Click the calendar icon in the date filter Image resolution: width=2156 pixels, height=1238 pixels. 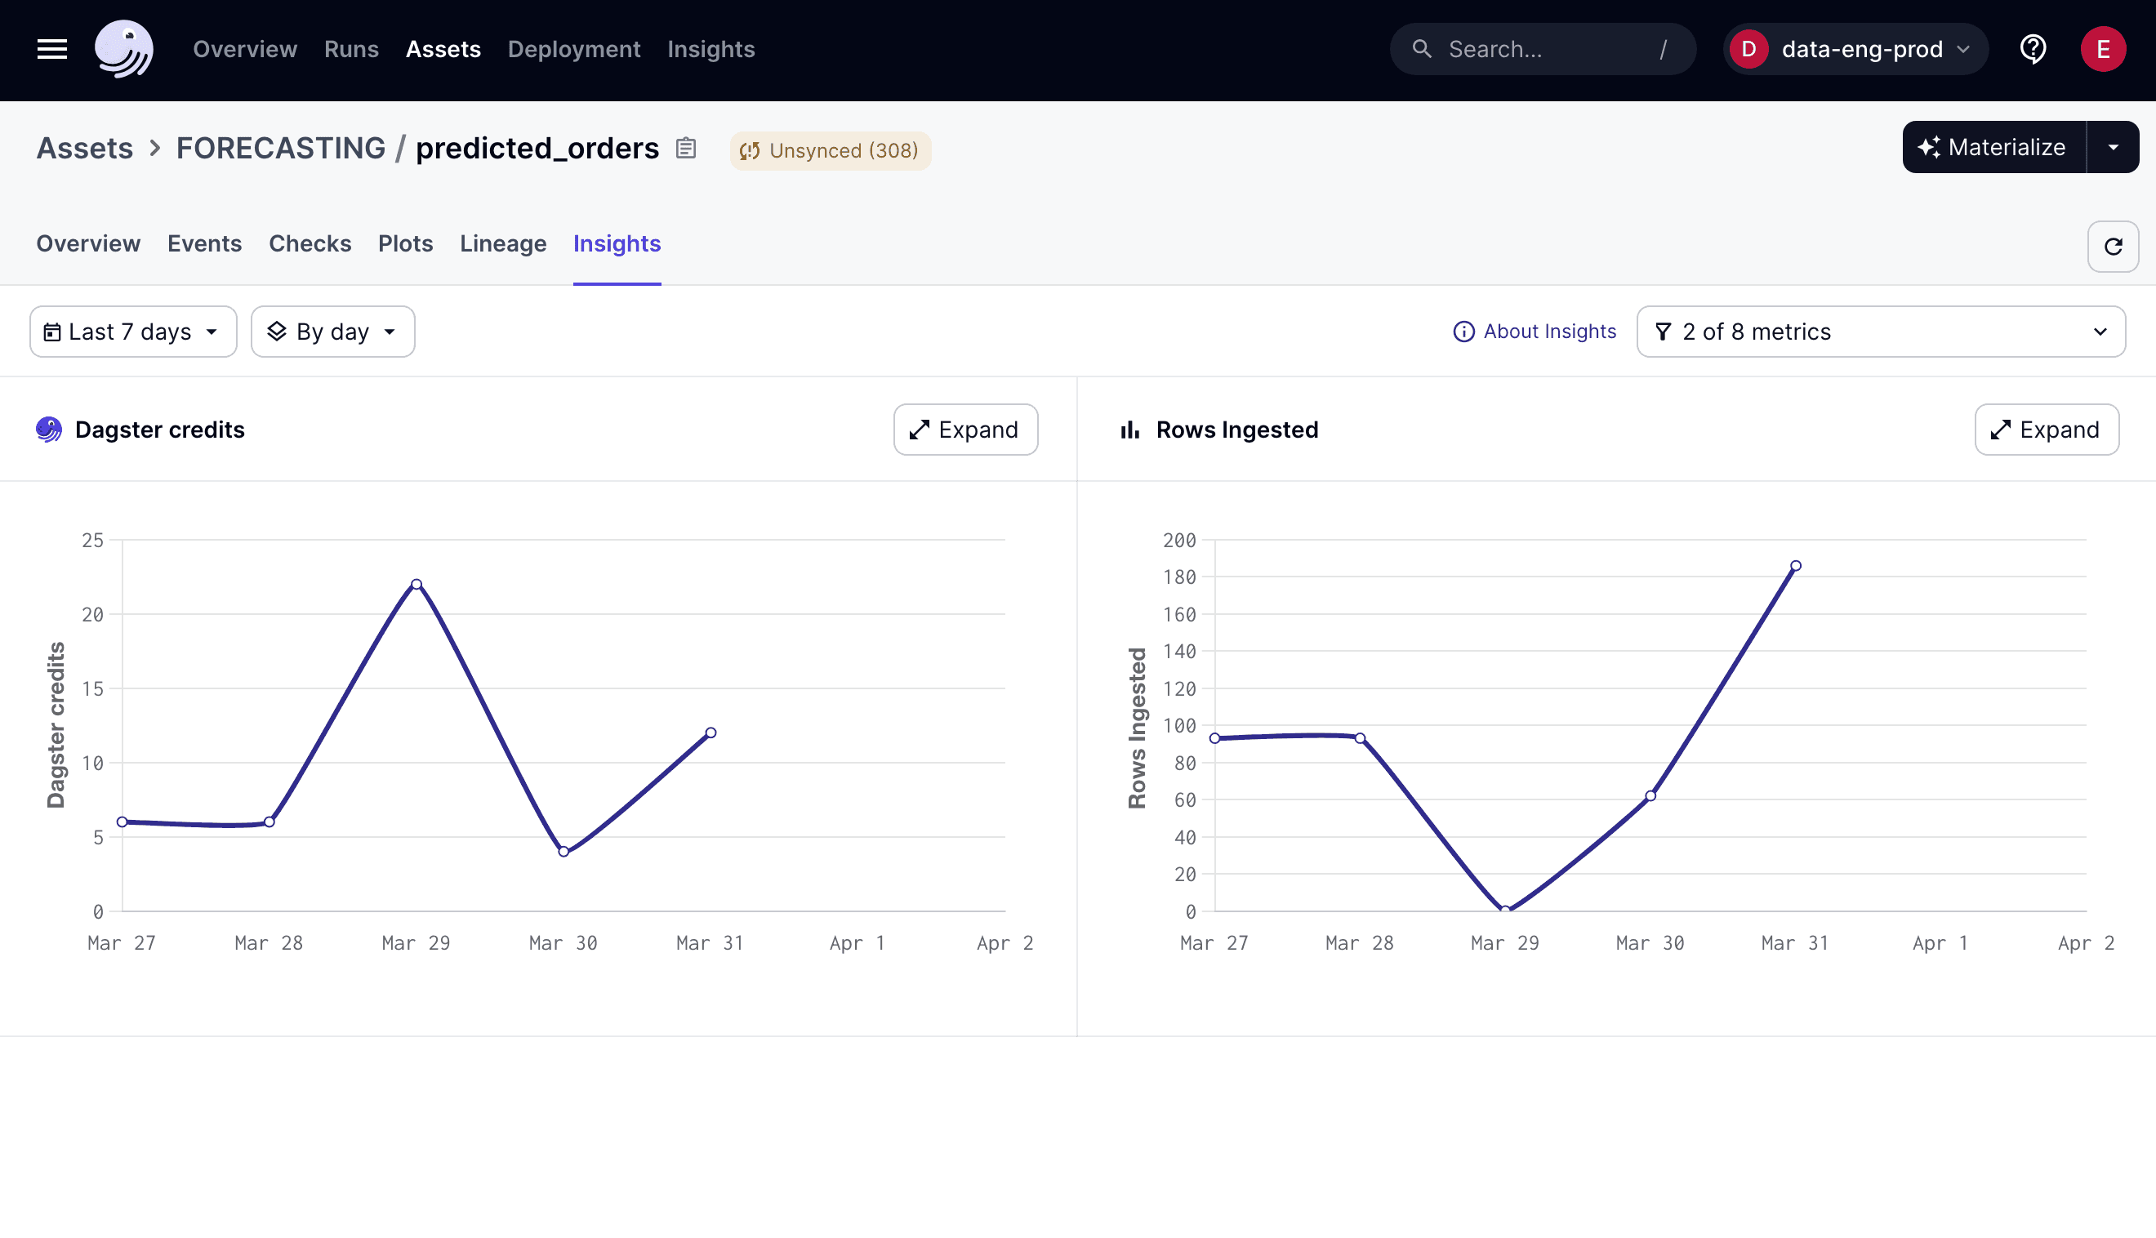pos(54,332)
